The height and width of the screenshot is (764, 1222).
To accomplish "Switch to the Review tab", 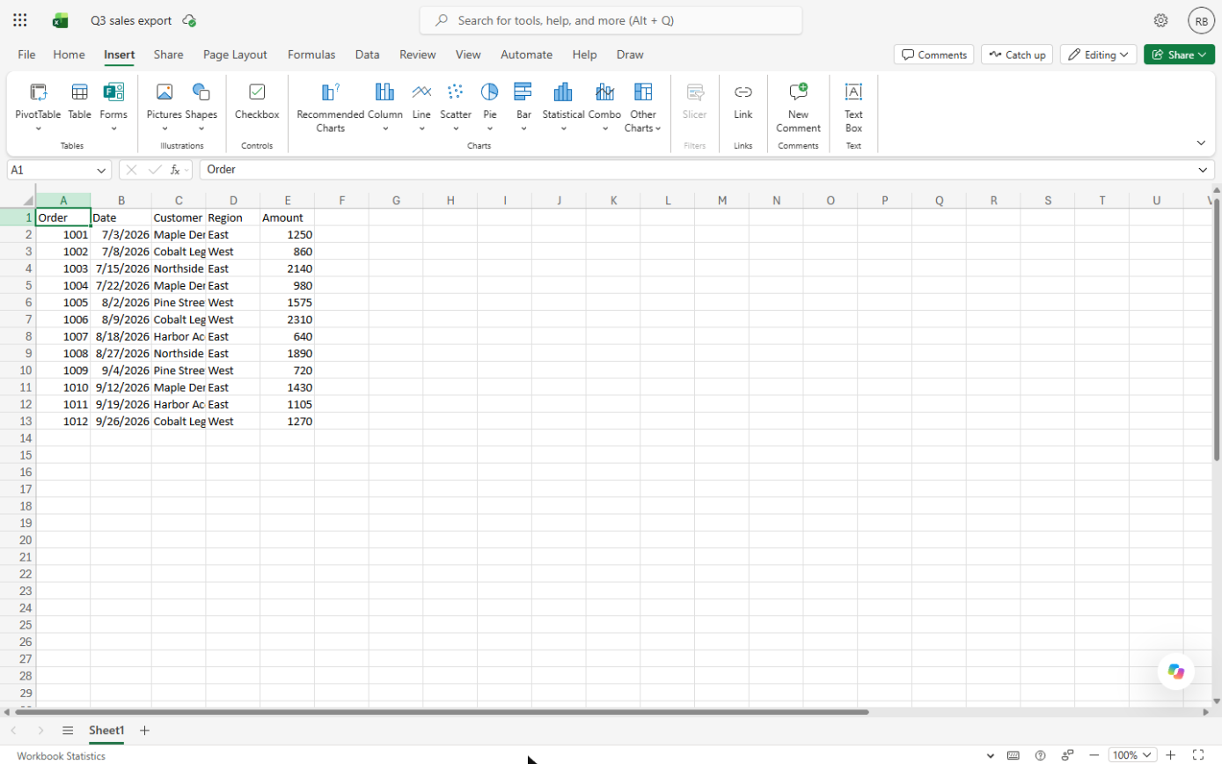I will coord(417,55).
